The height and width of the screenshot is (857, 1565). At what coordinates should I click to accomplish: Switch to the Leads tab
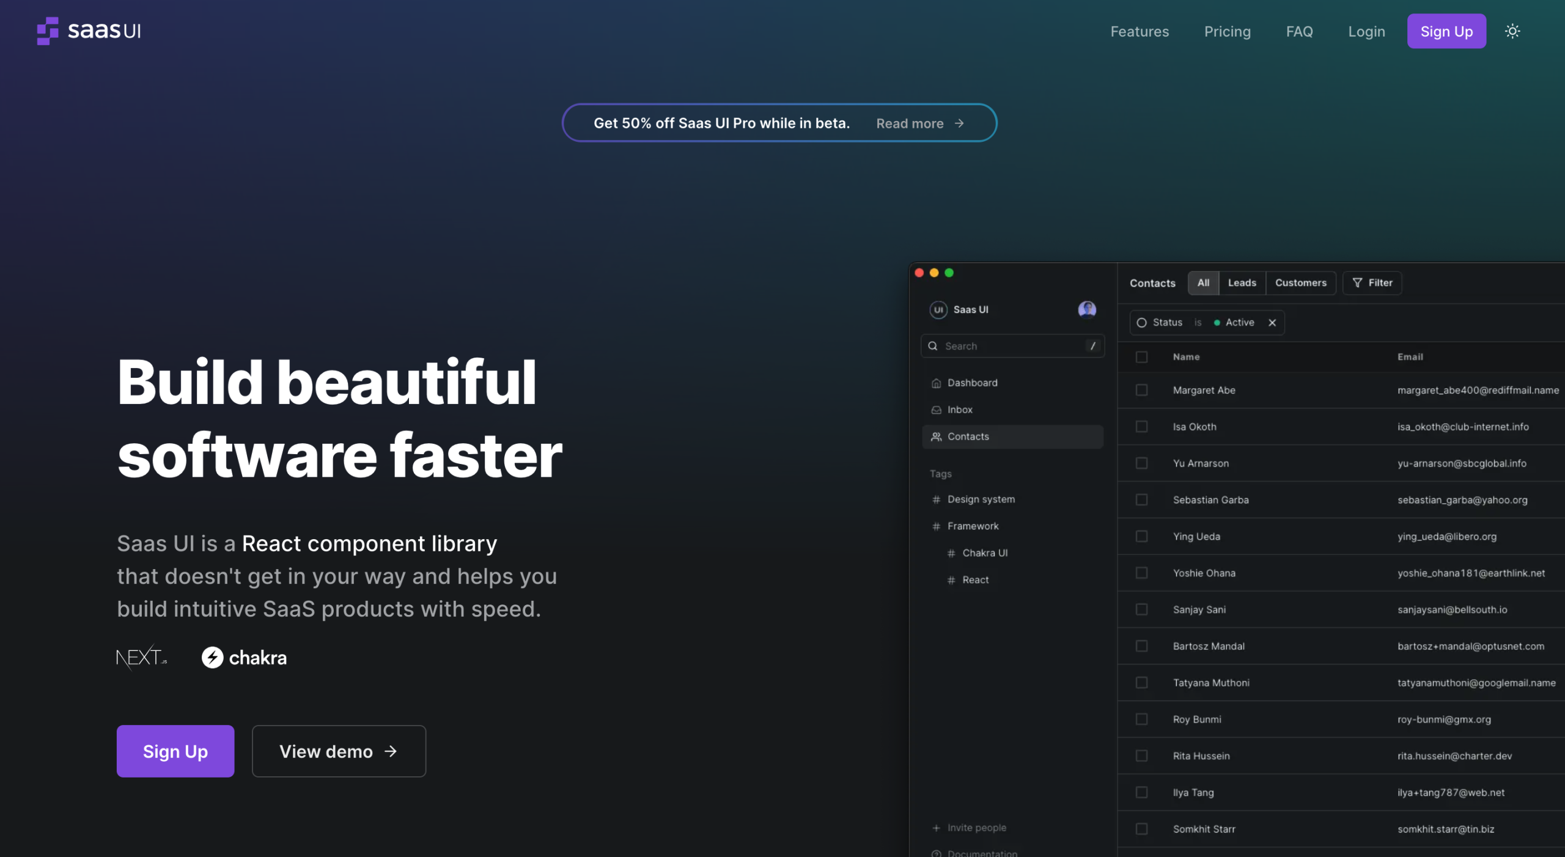point(1242,283)
